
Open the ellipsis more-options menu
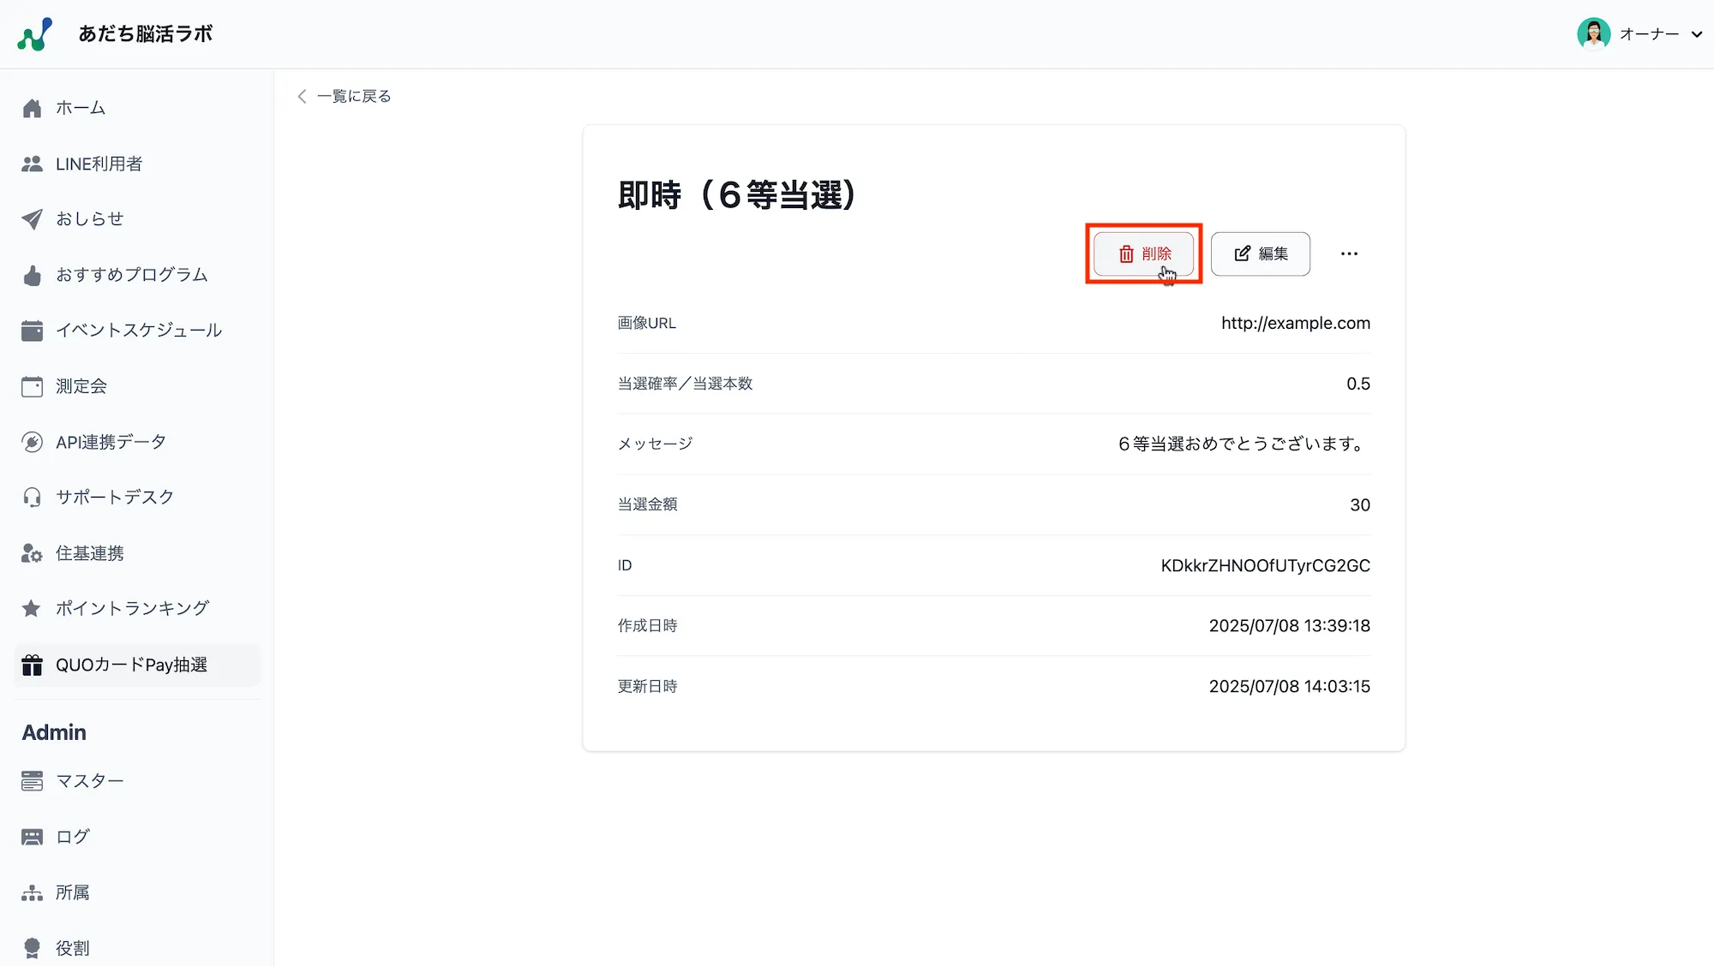[1349, 253]
